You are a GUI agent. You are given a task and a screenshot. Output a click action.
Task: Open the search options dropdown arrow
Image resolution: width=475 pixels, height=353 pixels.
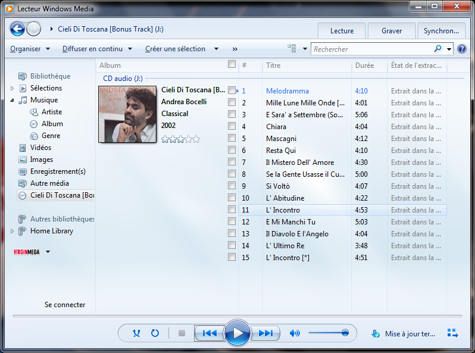point(449,49)
